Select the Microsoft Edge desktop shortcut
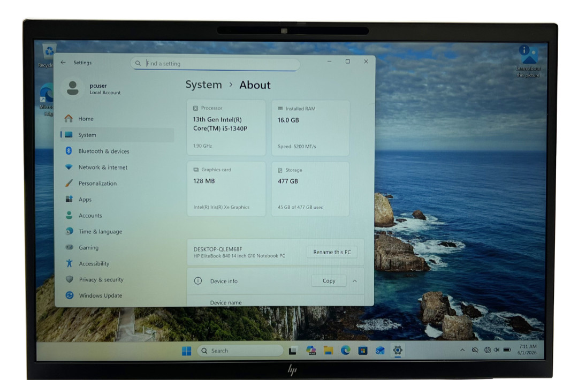 pyautogui.click(x=47, y=100)
